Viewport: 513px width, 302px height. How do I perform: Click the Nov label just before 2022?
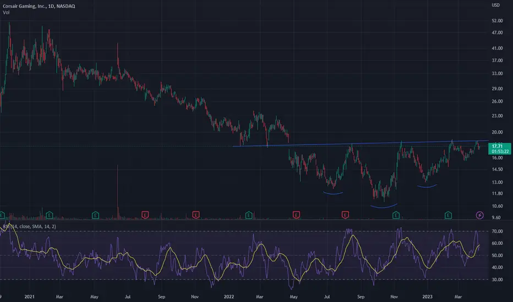[x=195, y=297]
